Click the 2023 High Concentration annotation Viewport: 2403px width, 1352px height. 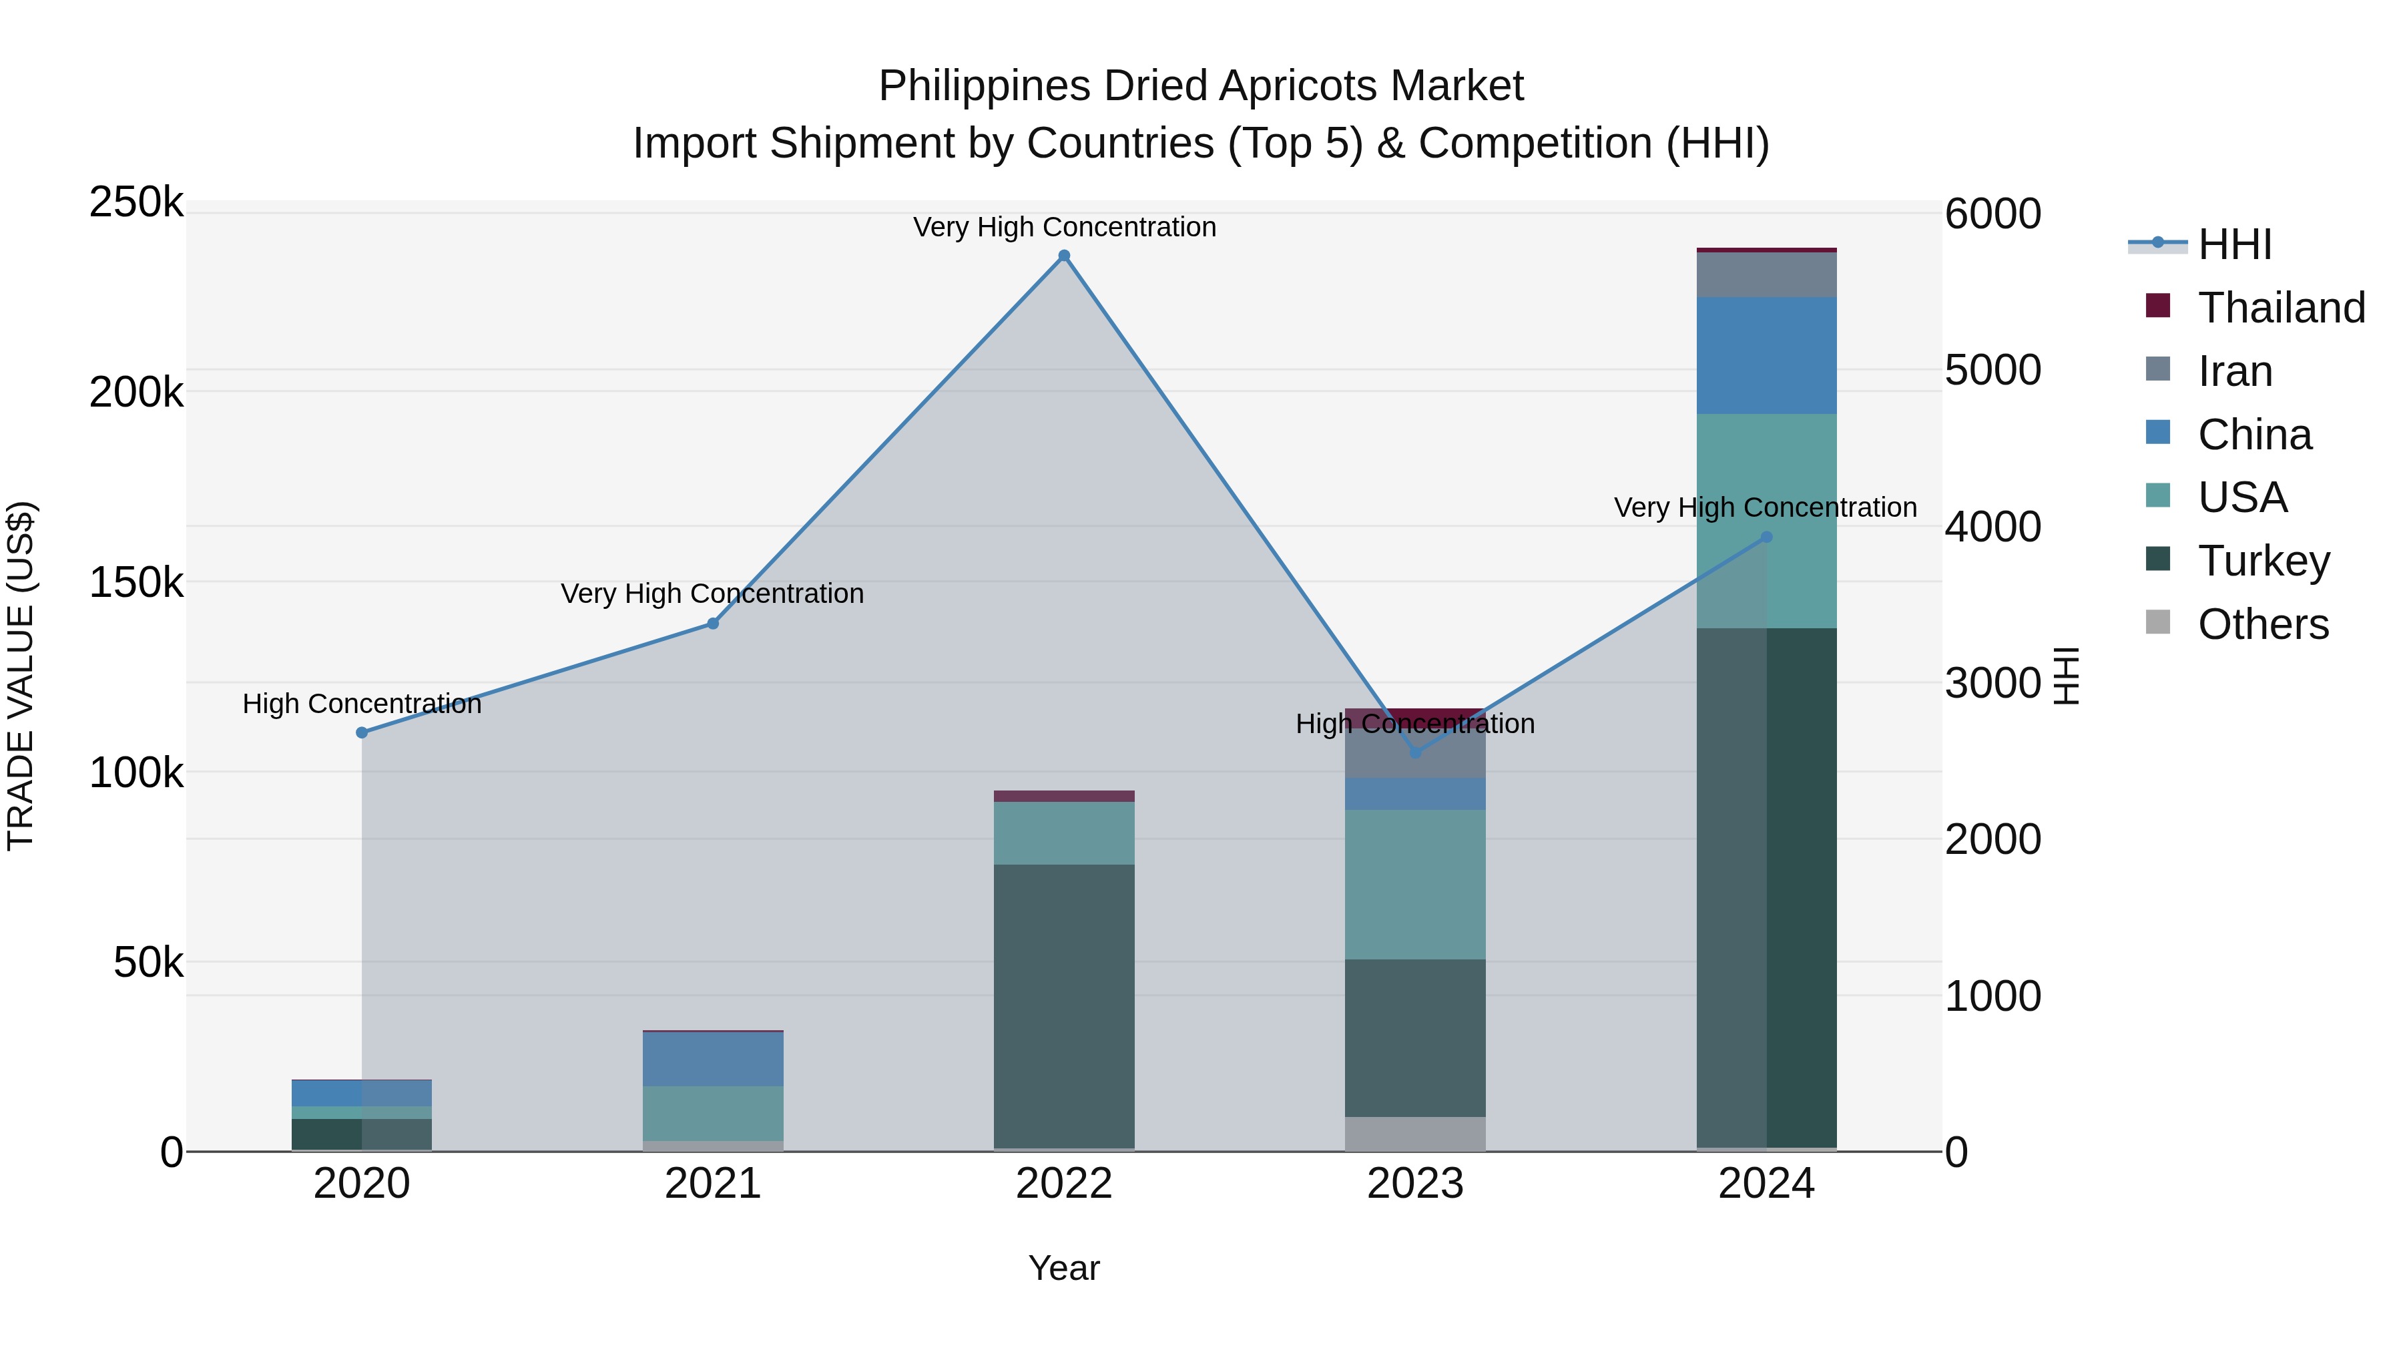click(1415, 723)
